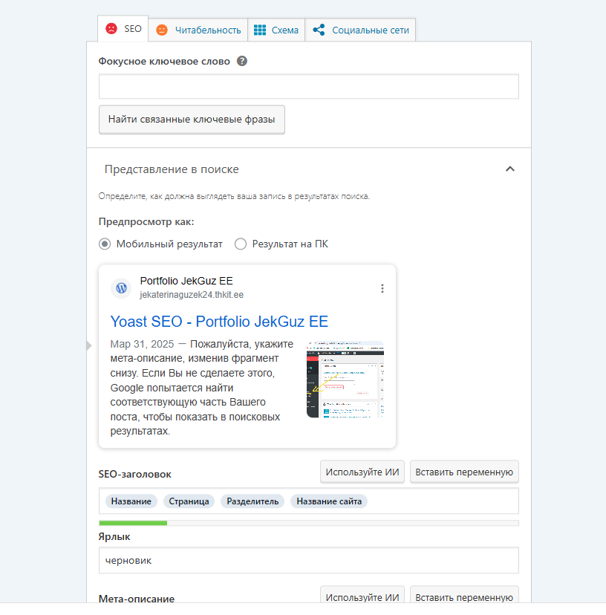Click the orange readability score face icon
The height and width of the screenshot is (615, 606).
click(x=162, y=30)
